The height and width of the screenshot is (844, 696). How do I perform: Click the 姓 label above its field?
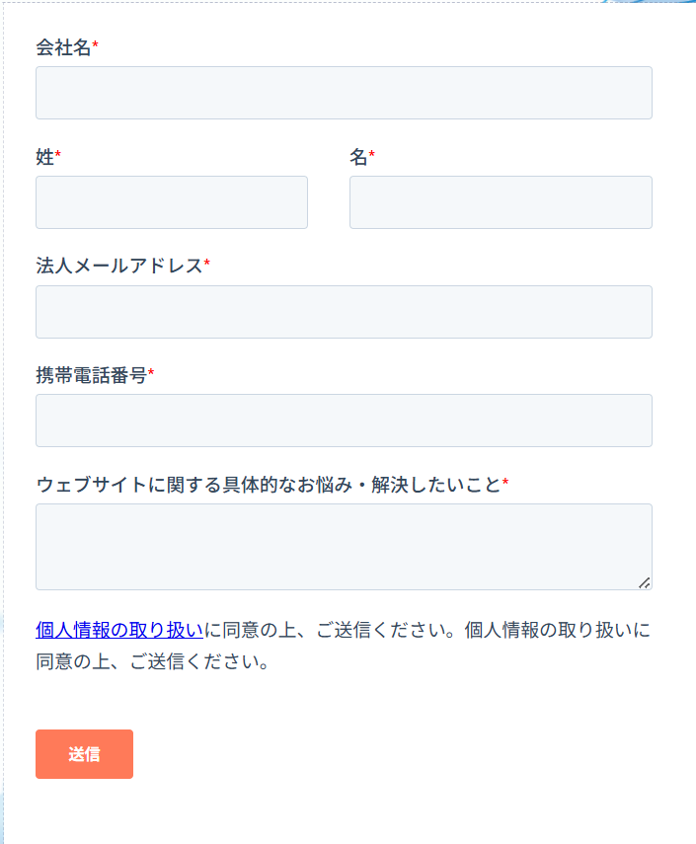coord(44,157)
